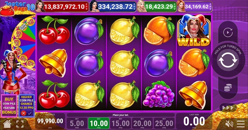Viewport: 248px width, 130px height.
Task: Click the Coin Pile multiplier wheel
Action: (x=24, y=43)
